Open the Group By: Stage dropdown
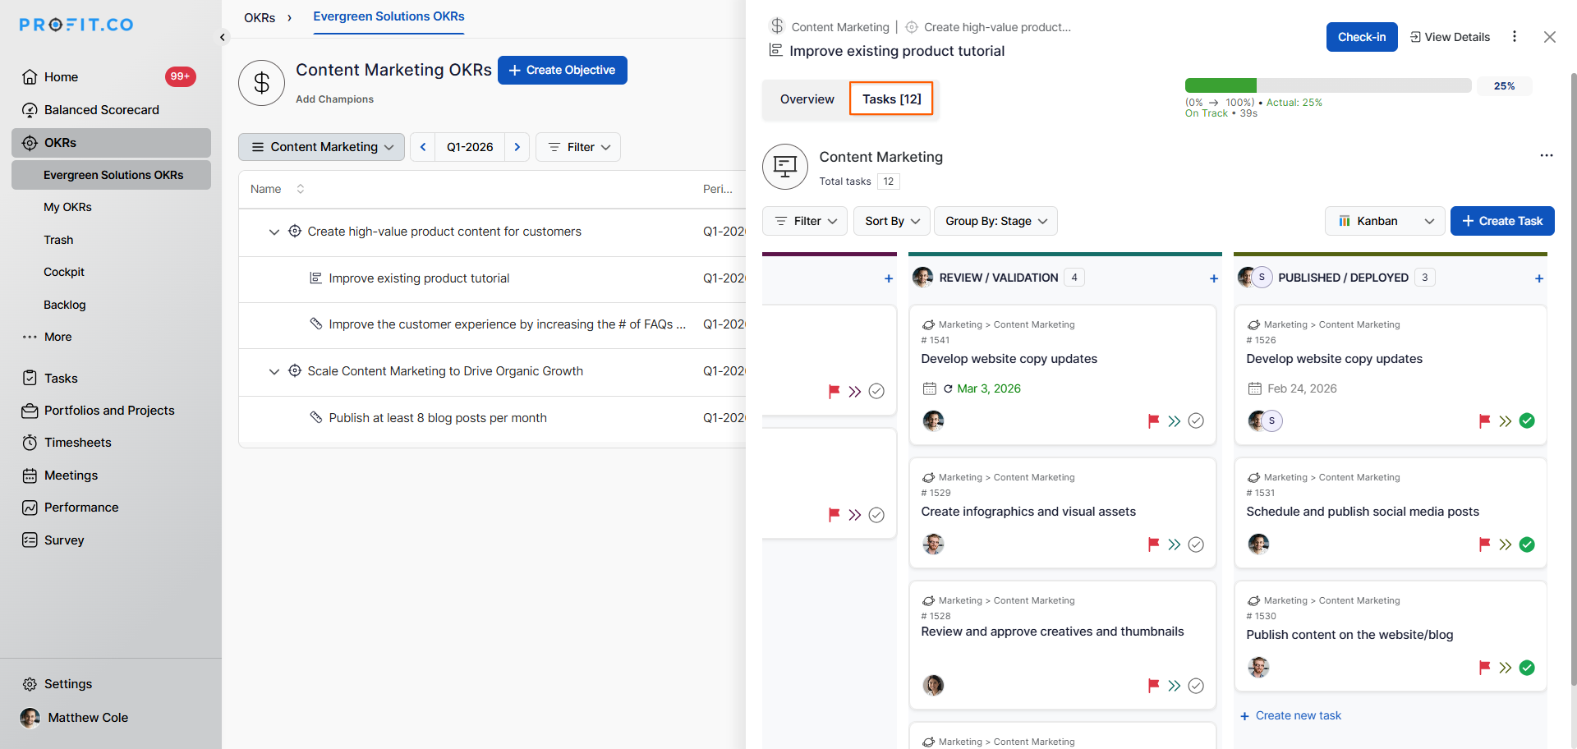The width and height of the screenshot is (1577, 749). tap(995, 221)
